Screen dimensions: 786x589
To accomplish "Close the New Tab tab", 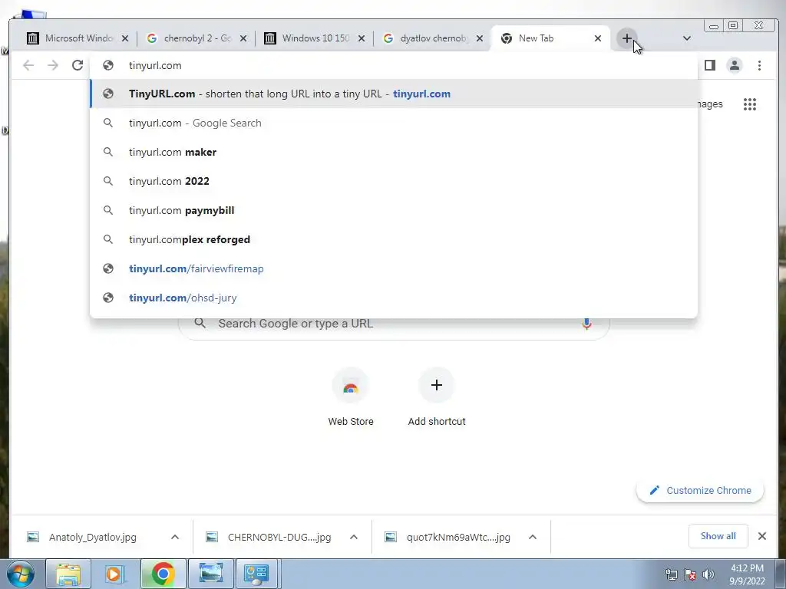I will (597, 38).
